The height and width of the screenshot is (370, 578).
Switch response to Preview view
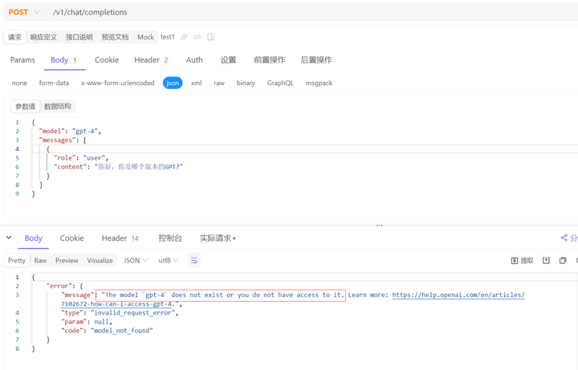(x=67, y=261)
